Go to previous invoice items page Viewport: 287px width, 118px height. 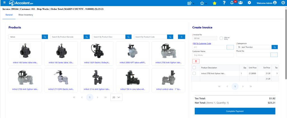(x=227, y=86)
